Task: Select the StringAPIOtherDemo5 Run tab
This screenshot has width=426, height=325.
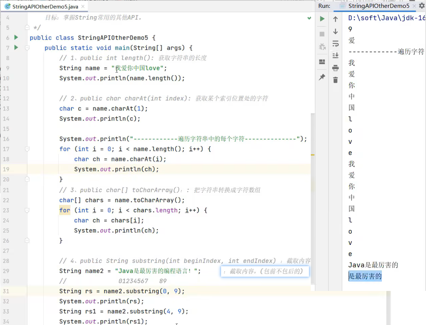Action: [379, 6]
